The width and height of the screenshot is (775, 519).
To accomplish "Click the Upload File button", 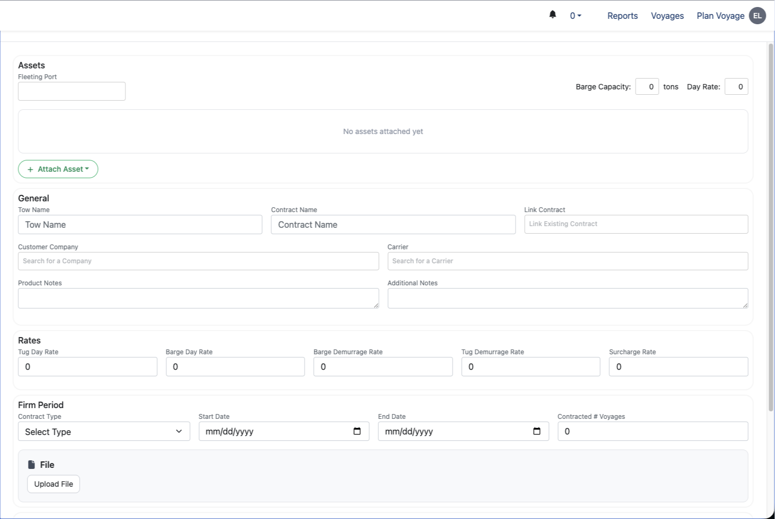I will (54, 484).
